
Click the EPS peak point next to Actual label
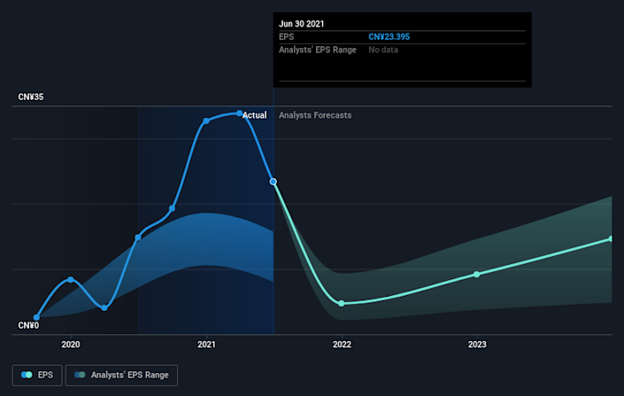click(x=240, y=113)
